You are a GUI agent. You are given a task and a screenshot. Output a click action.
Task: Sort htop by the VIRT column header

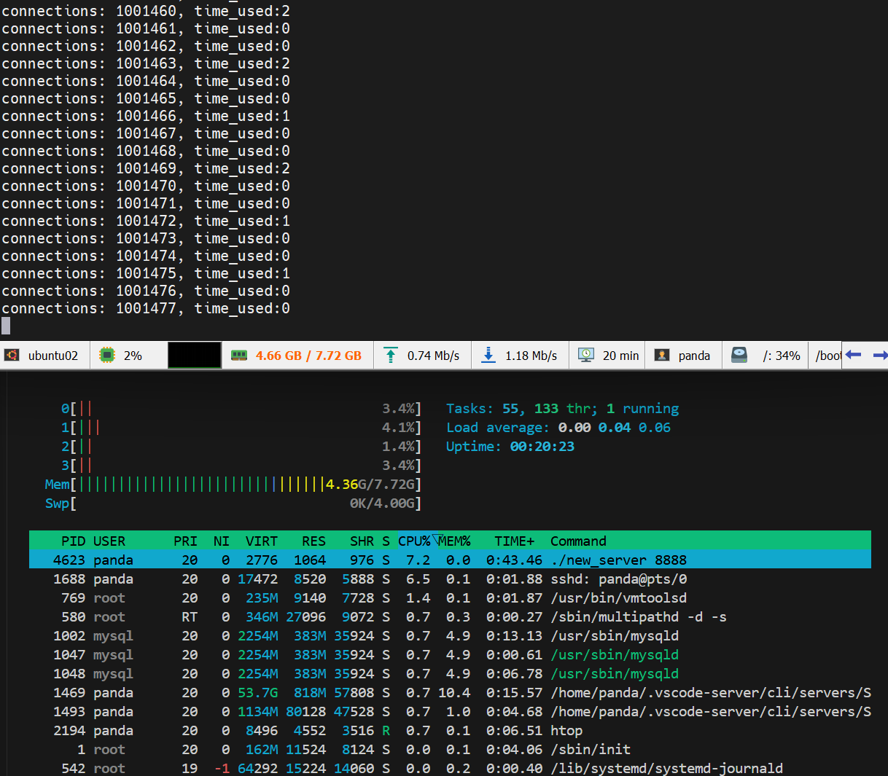point(262,541)
